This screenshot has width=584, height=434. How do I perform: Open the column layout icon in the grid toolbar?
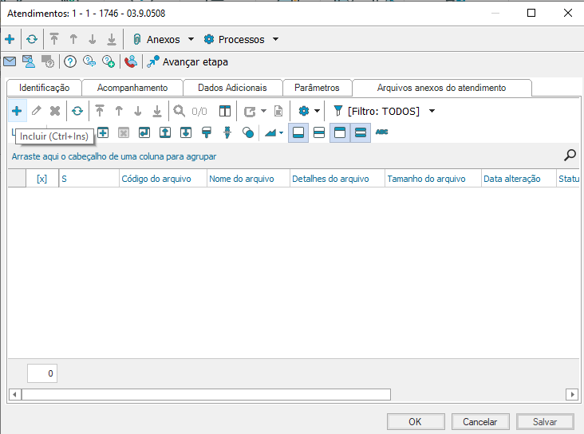[x=225, y=111]
